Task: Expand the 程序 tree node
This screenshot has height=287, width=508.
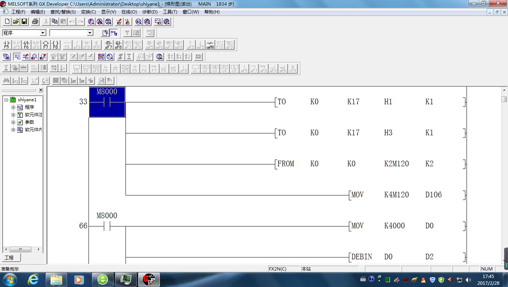Action: pyautogui.click(x=13, y=107)
